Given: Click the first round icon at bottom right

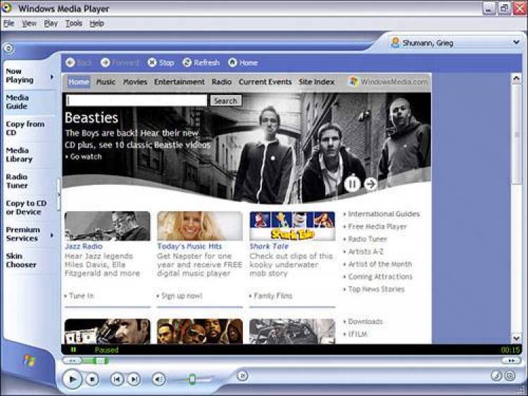Looking at the screenshot, I should [x=496, y=376].
